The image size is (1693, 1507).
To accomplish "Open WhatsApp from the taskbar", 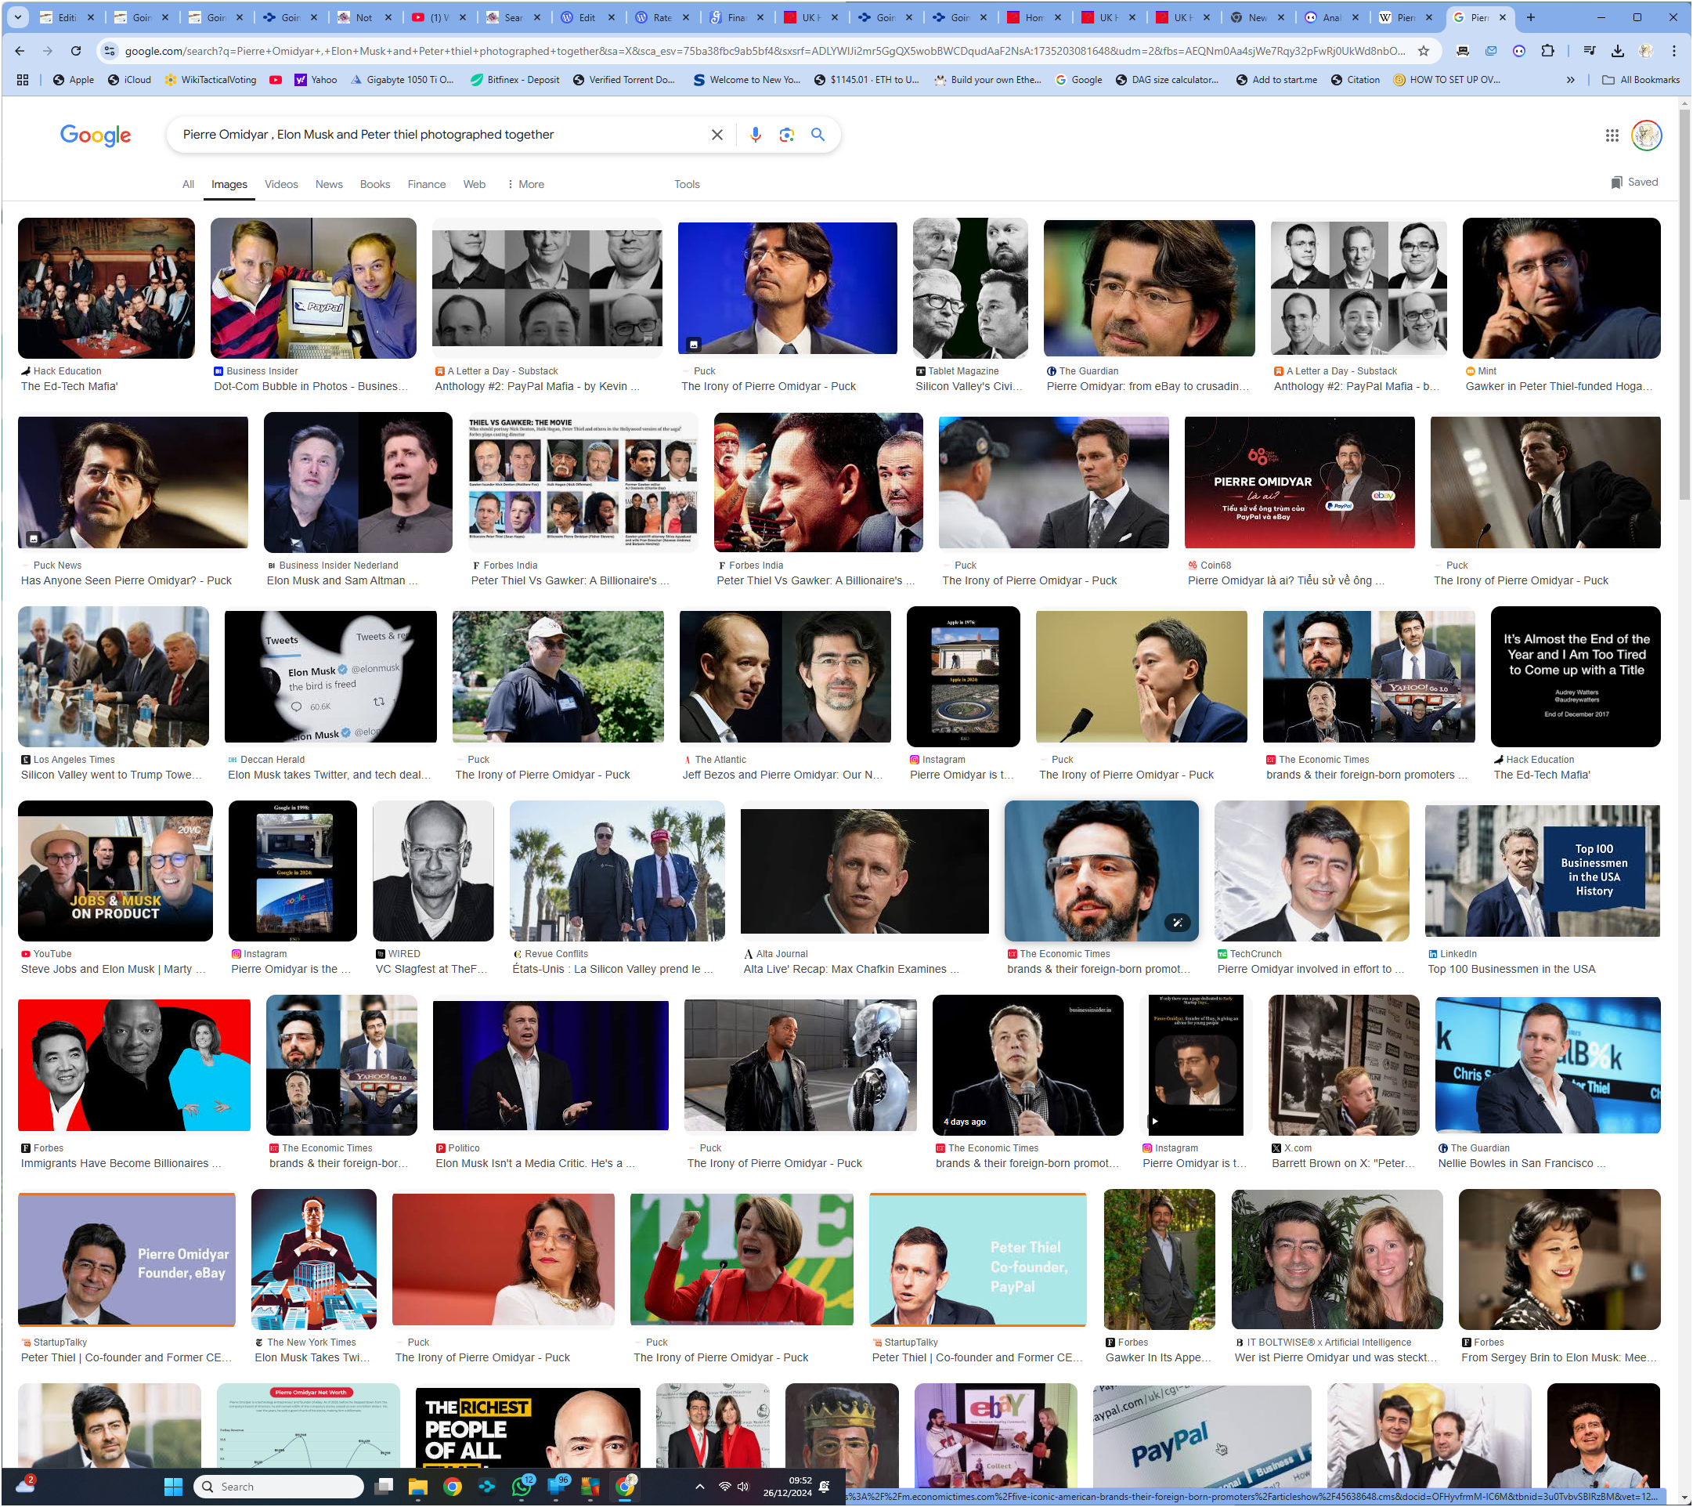I will tap(522, 1487).
